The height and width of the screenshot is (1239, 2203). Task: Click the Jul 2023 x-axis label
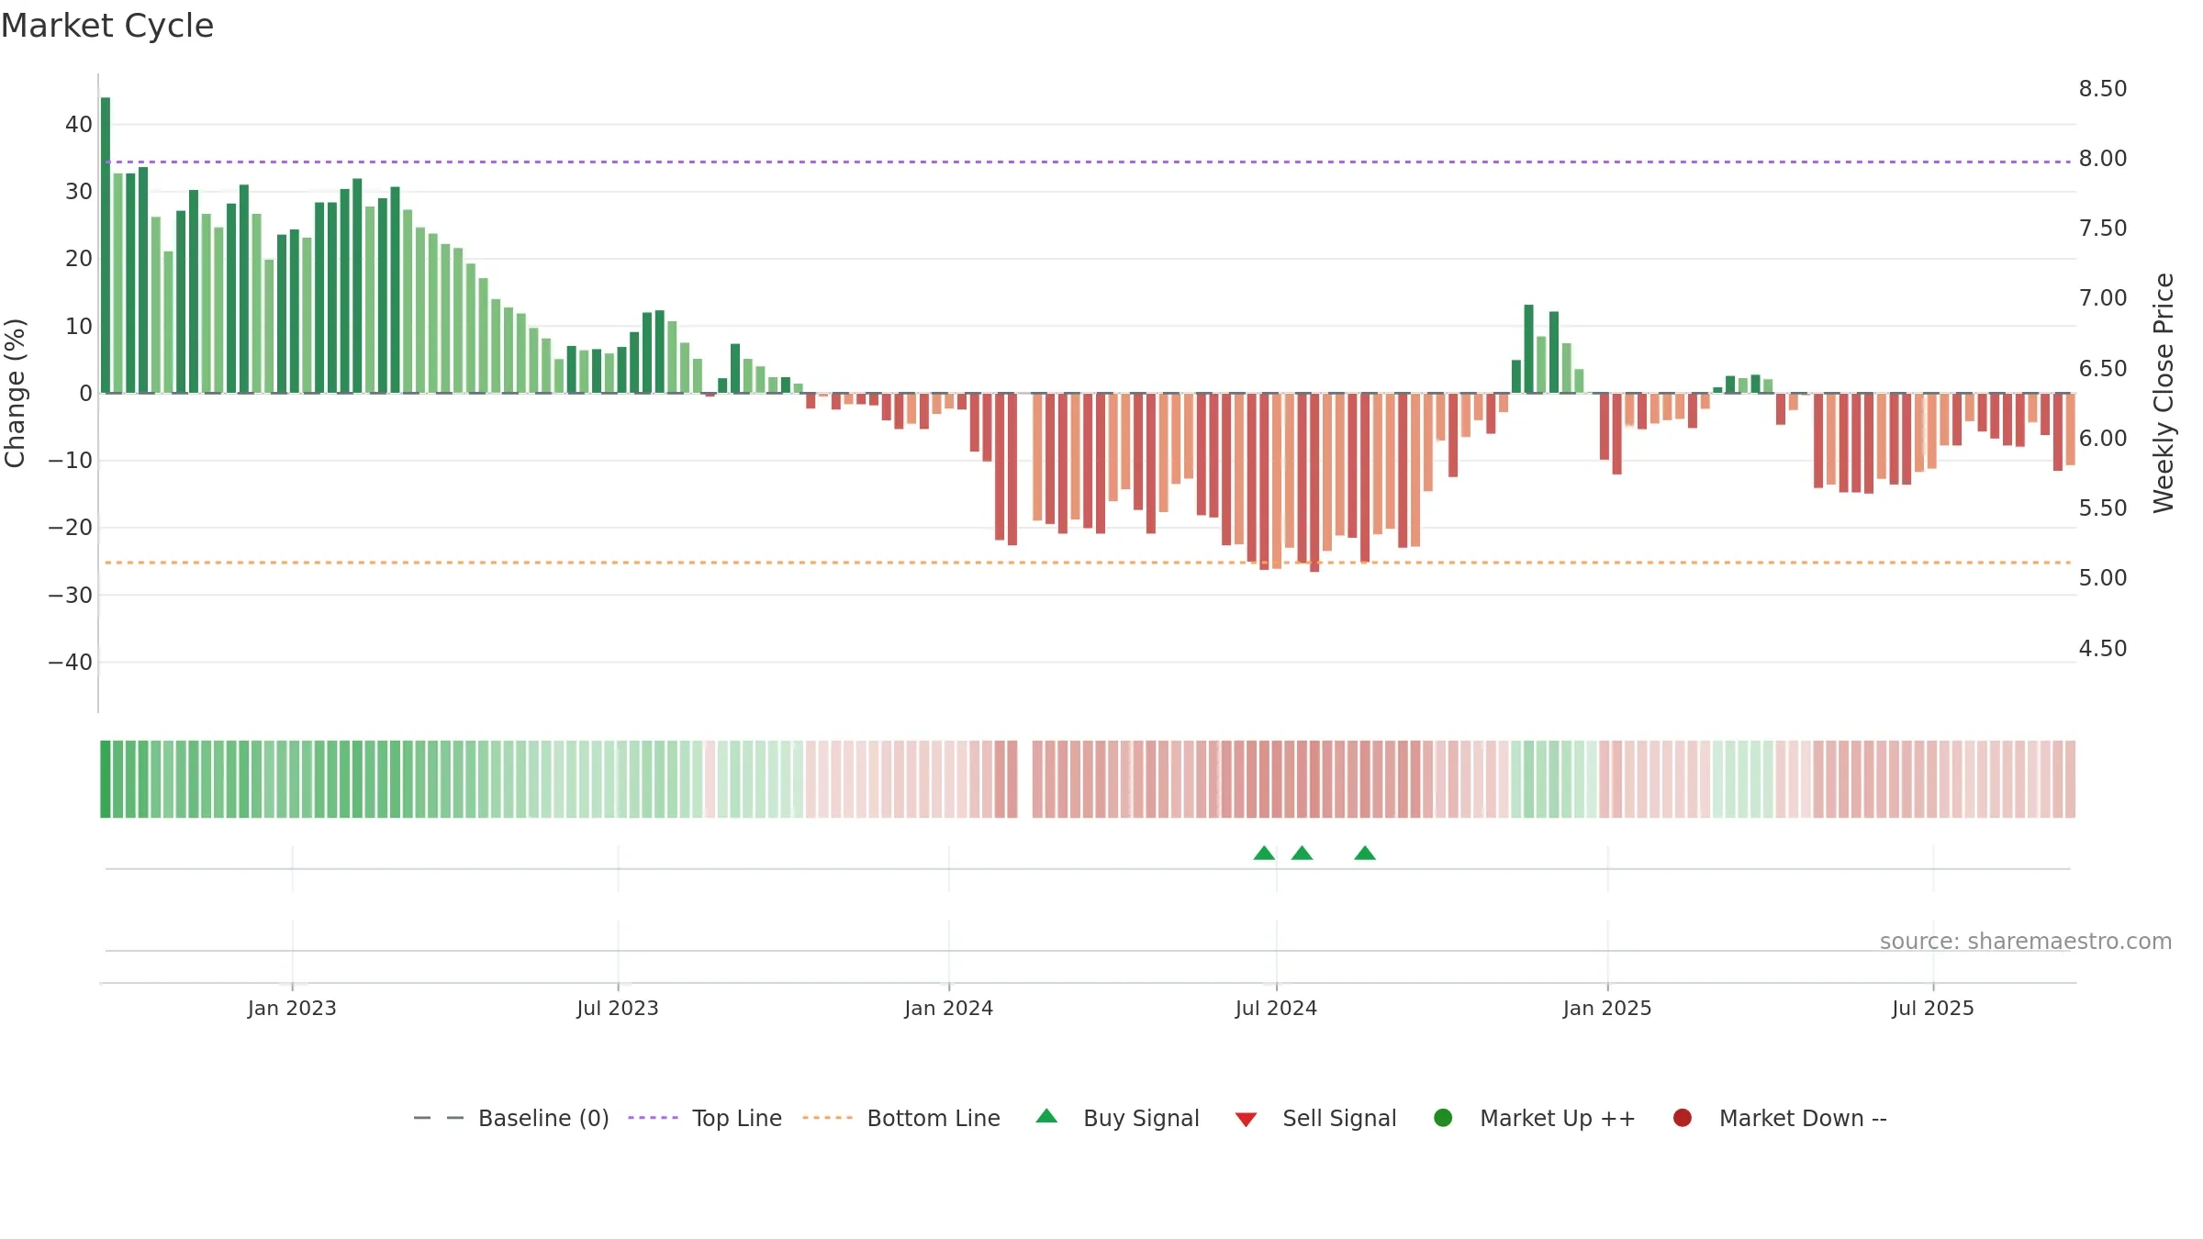tap(618, 1008)
